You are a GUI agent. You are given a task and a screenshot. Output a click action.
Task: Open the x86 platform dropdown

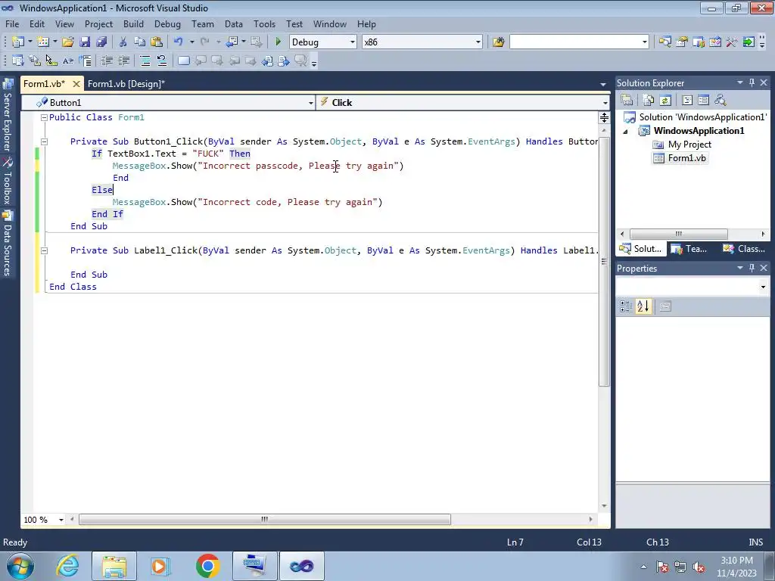click(478, 42)
